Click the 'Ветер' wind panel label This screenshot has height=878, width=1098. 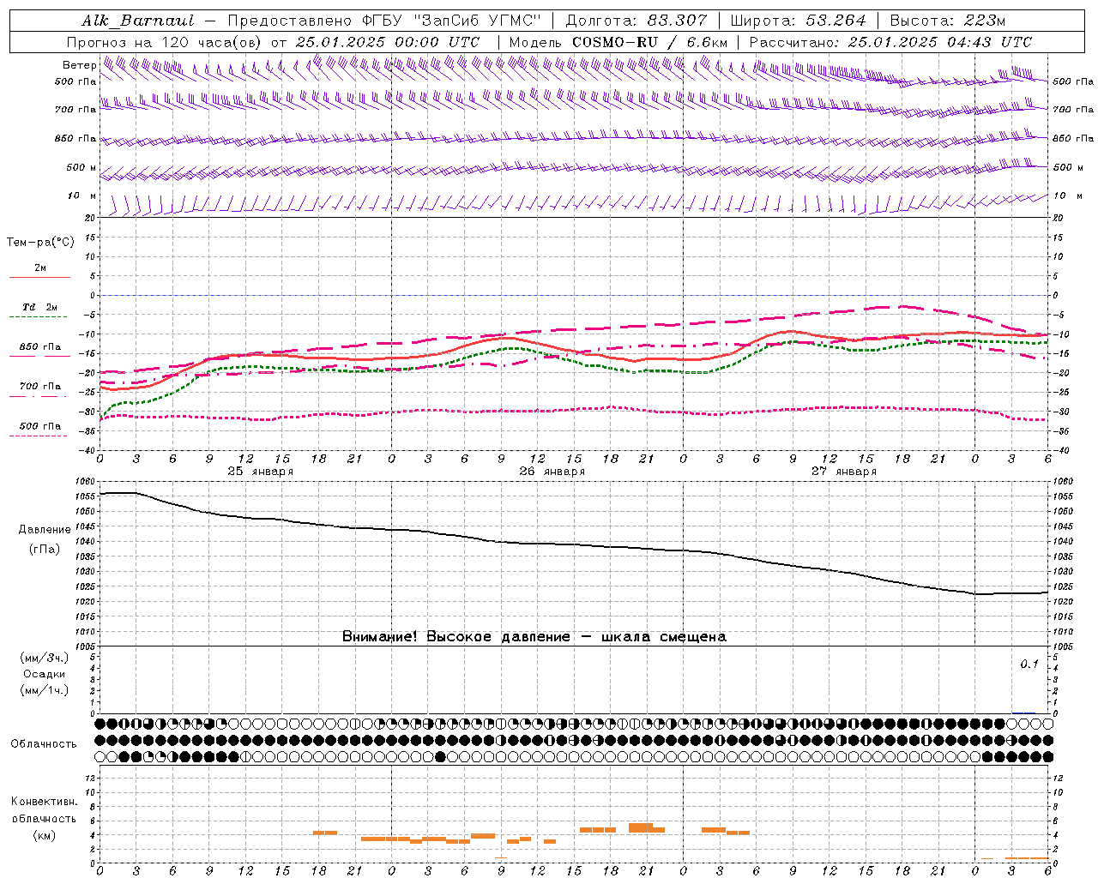tap(80, 65)
